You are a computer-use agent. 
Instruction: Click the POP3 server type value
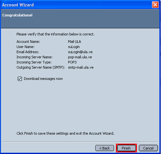pyautogui.click(x=72, y=62)
